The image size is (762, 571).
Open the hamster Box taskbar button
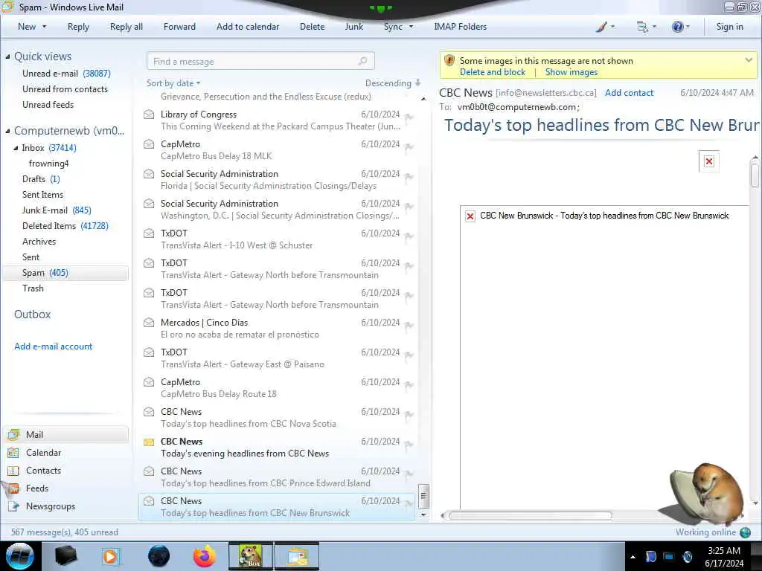[x=251, y=556]
